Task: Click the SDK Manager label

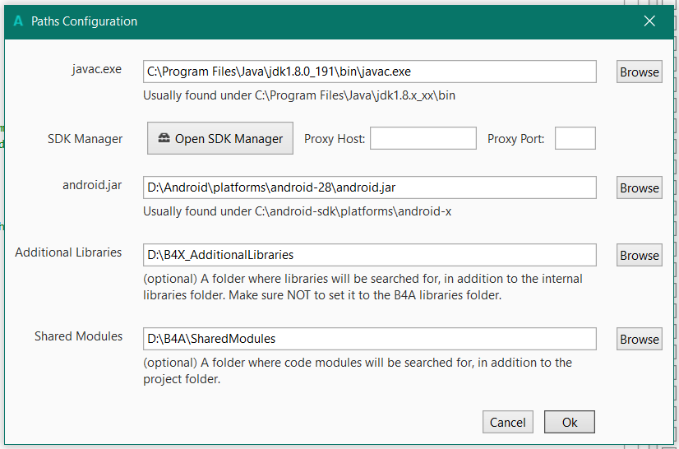Action: click(85, 139)
